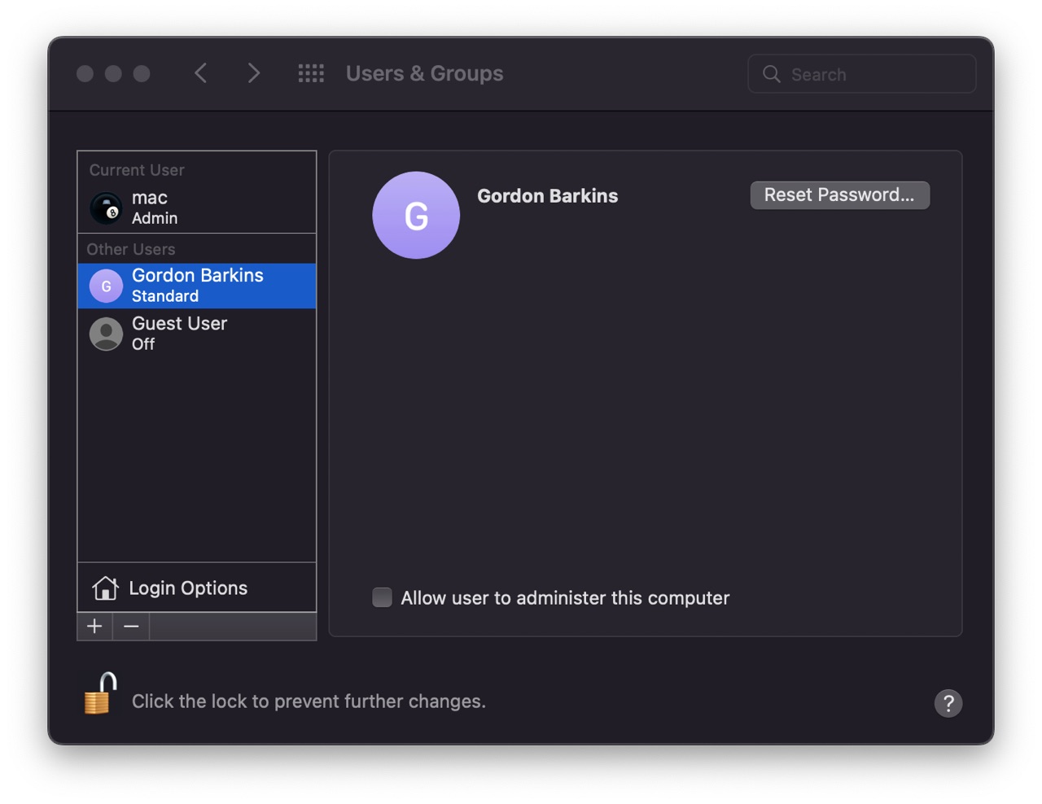The height and width of the screenshot is (804, 1042).
Task: Select the Guest User row
Action: pyautogui.click(x=197, y=333)
